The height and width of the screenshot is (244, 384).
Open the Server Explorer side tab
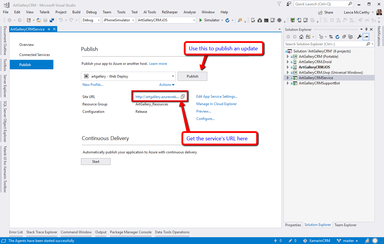(x=5, y=86)
